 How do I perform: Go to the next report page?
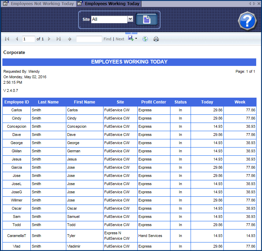[x=49, y=39]
